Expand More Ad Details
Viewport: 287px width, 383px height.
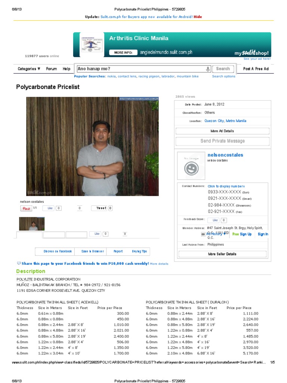tap(222, 131)
